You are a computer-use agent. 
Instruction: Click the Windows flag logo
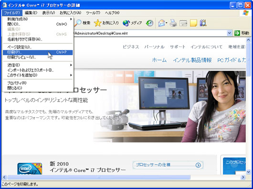pos(245,13)
